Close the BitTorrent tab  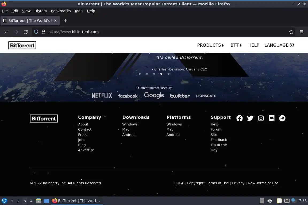tap(55, 20)
